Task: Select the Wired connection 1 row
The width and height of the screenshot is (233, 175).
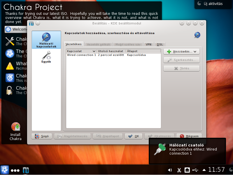Action: point(113,55)
